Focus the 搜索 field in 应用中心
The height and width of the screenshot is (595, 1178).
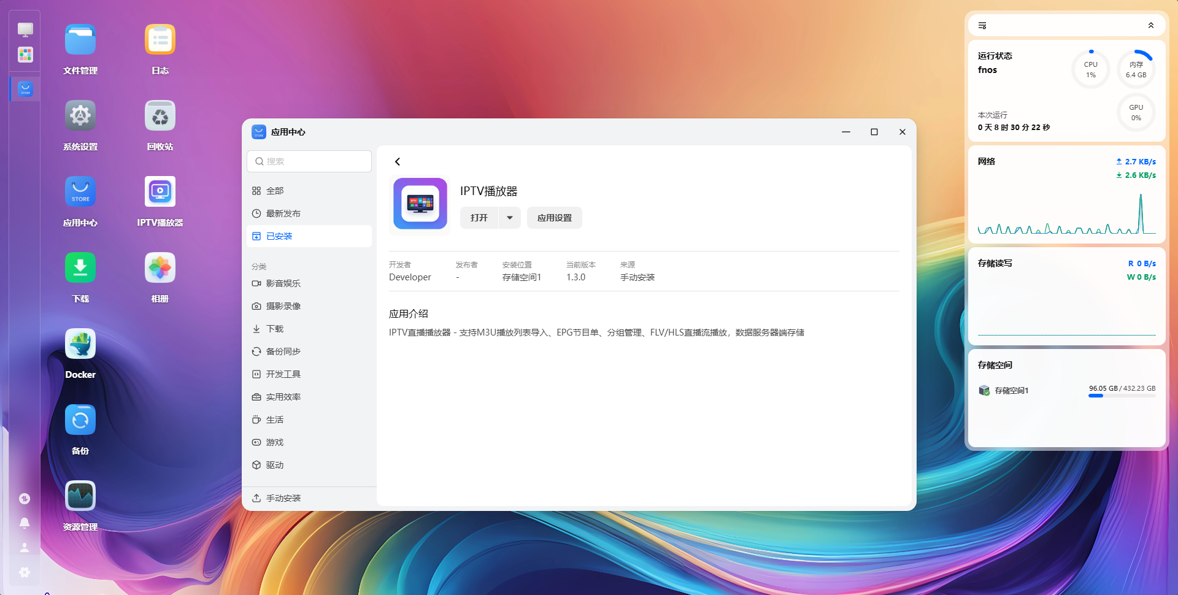click(x=309, y=161)
